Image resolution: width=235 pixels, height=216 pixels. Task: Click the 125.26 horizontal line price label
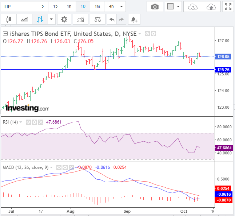click(x=223, y=70)
